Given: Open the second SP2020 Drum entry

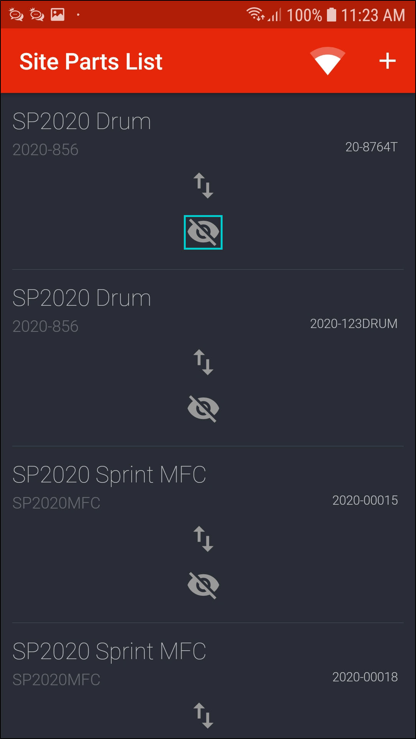Looking at the screenshot, I should click(x=82, y=298).
